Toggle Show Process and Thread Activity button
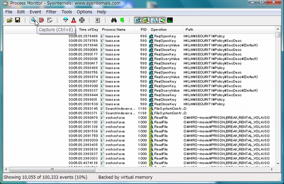This screenshot has width=284, height=184. pyautogui.click(x=162, y=20)
